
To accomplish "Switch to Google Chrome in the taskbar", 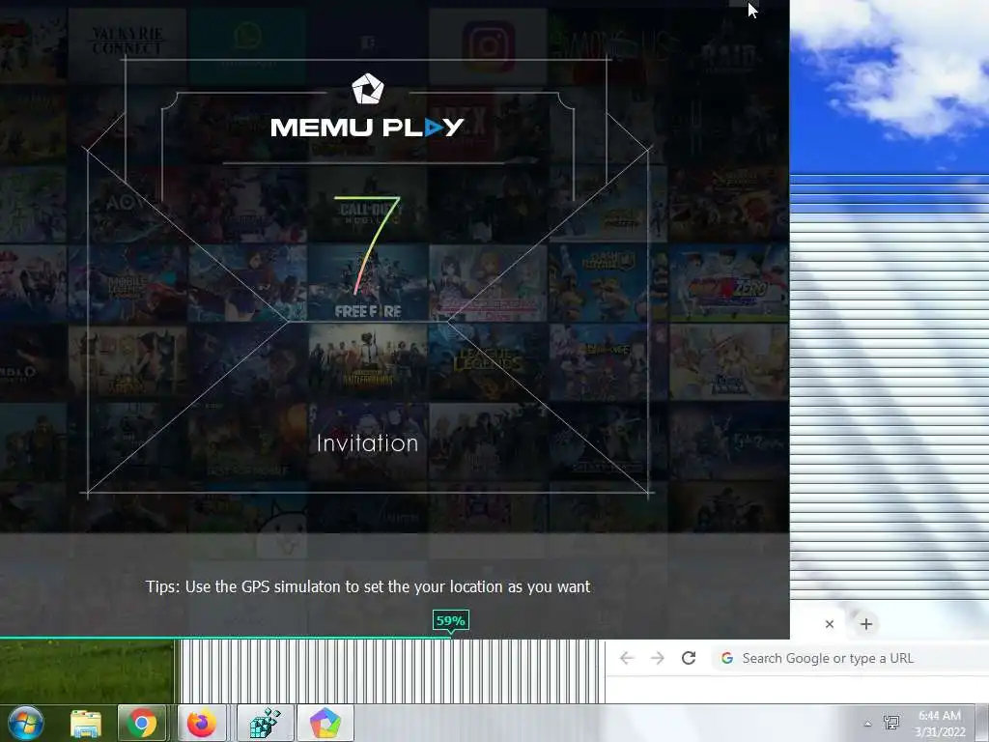I will point(142,723).
